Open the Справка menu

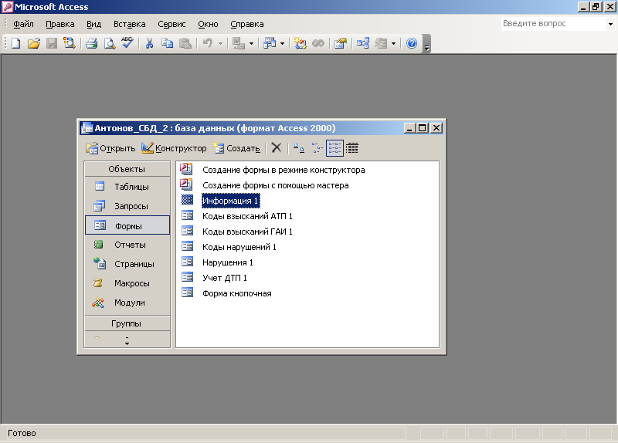246,24
